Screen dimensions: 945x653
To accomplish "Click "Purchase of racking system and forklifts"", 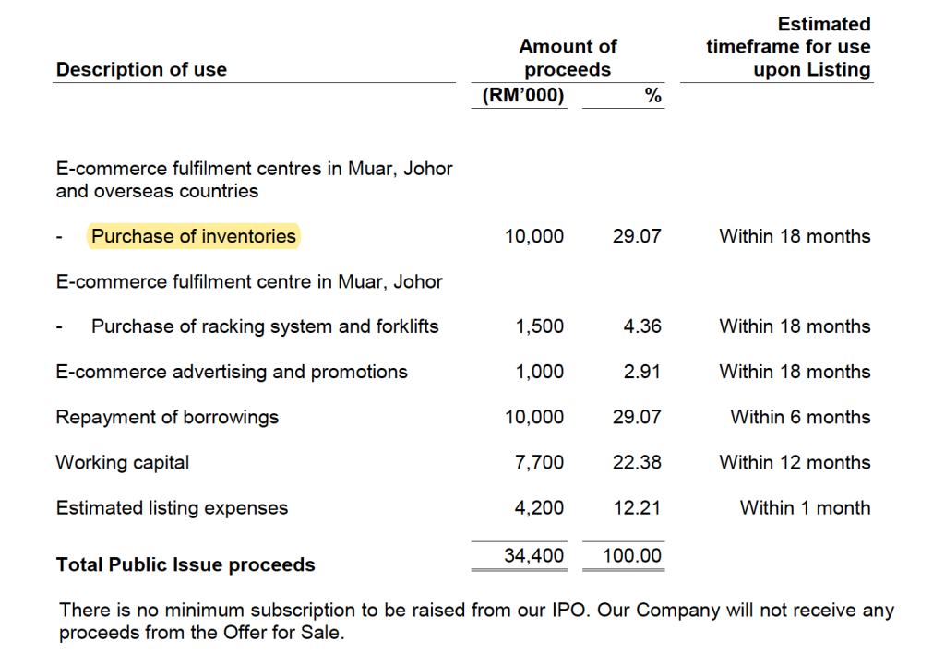I will pyautogui.click(x=265, y=326).
